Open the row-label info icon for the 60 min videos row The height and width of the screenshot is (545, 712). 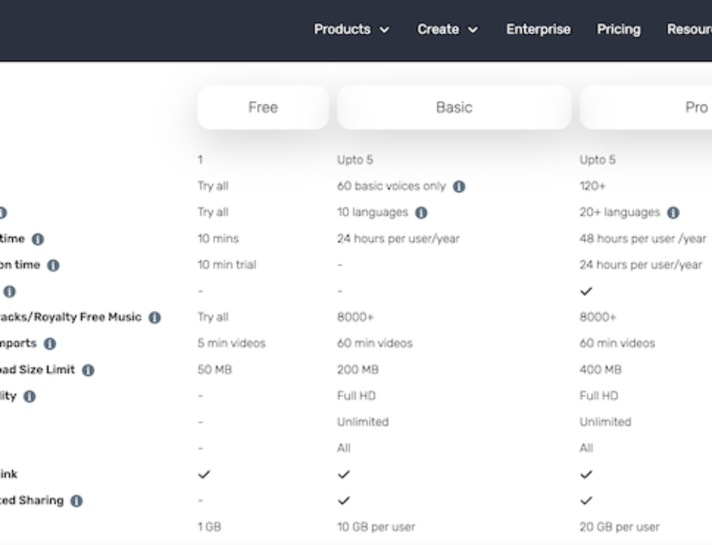click(49, 344)
